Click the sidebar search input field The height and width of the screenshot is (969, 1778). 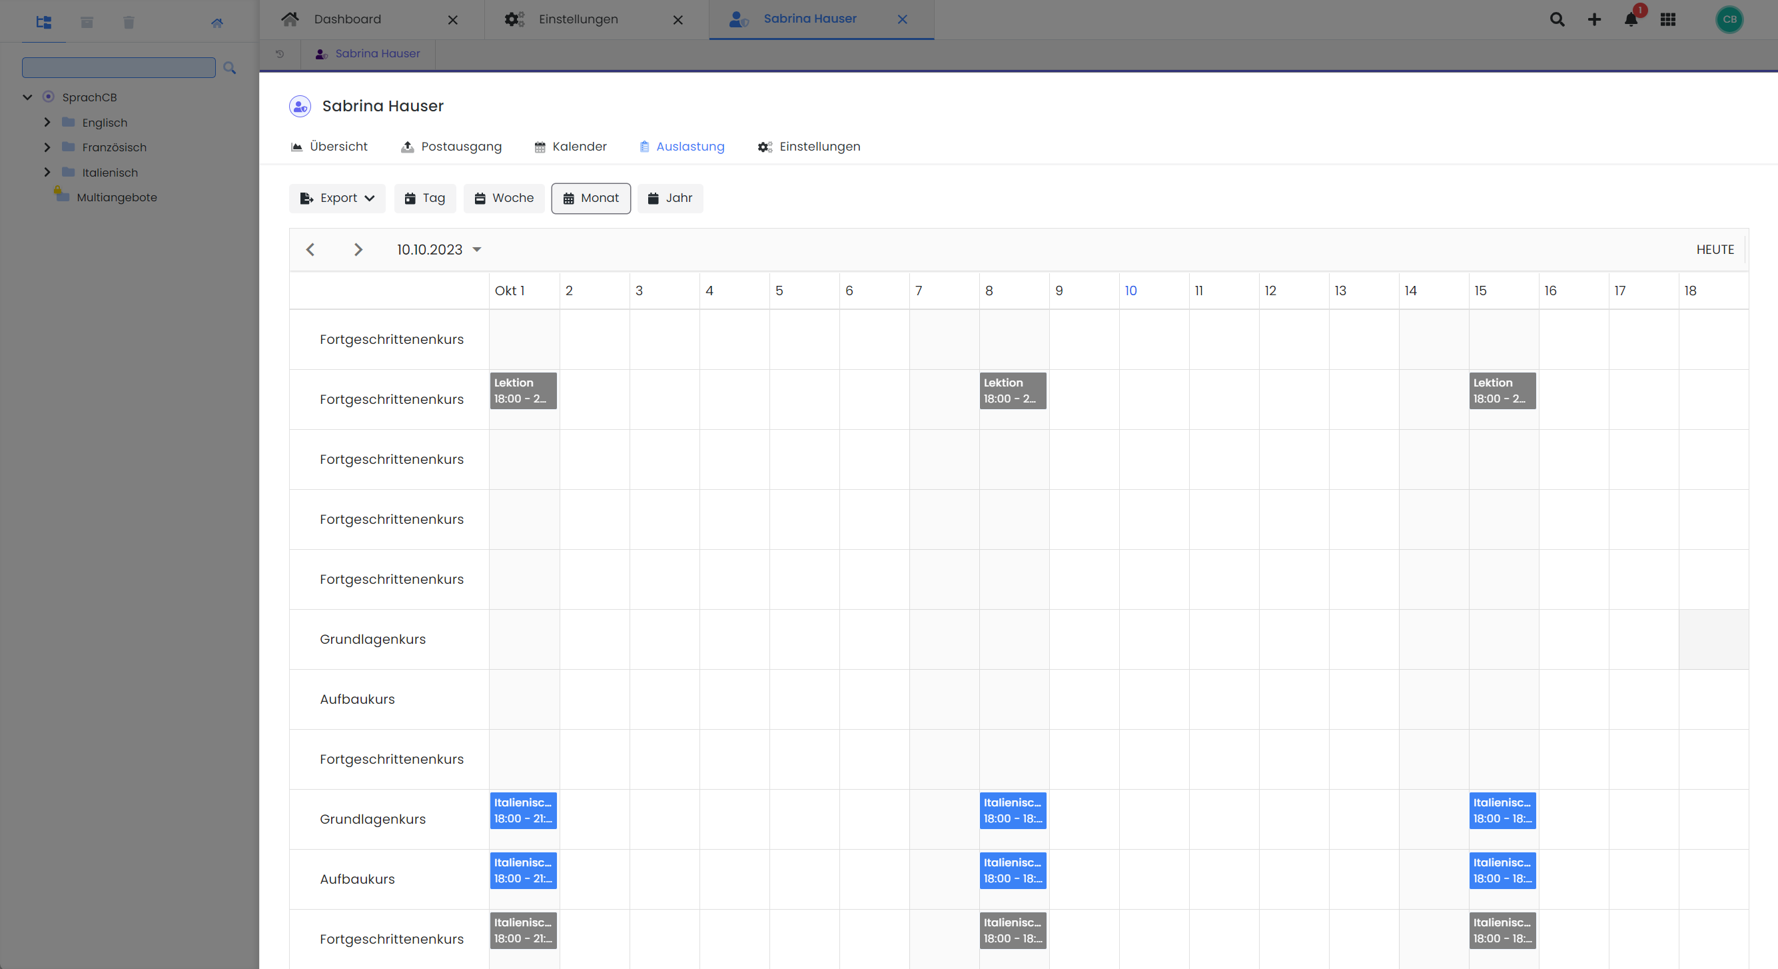tap(119, 68)
